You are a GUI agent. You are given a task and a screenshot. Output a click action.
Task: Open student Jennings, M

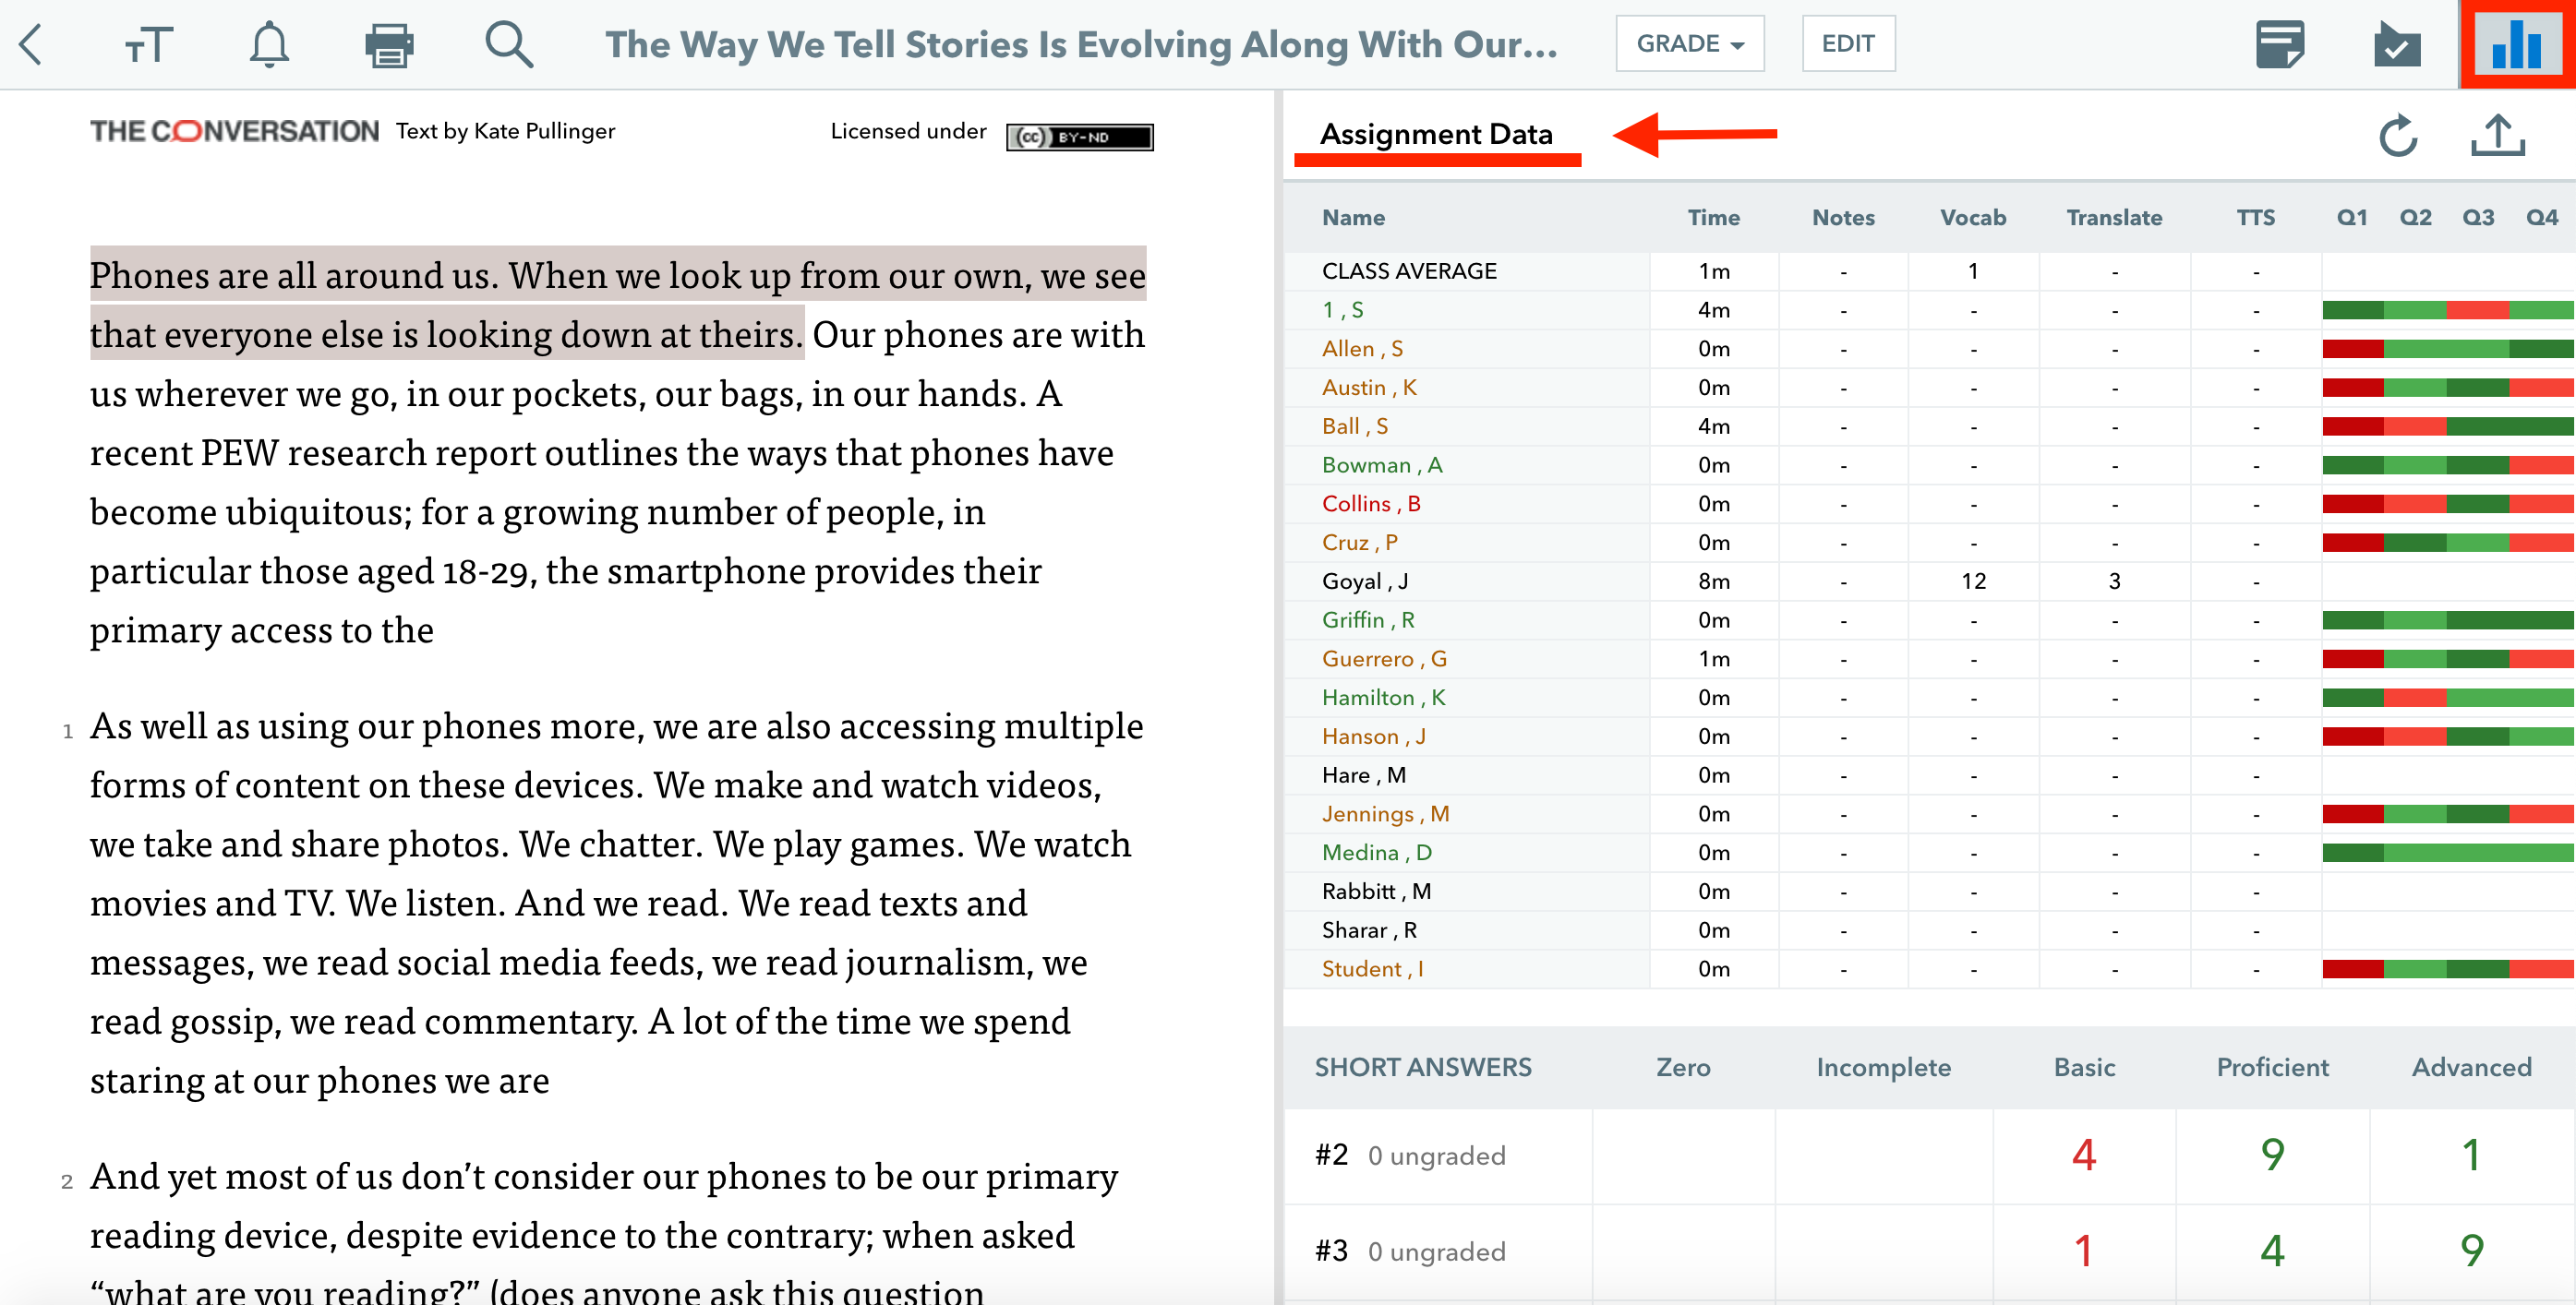1385,814
